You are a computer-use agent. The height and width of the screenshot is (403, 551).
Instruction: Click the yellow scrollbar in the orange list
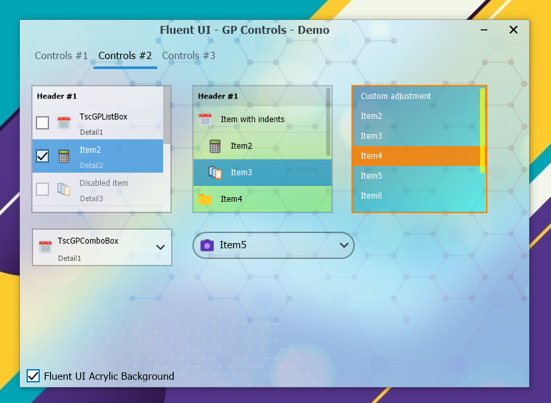click(x=483, y=130)
